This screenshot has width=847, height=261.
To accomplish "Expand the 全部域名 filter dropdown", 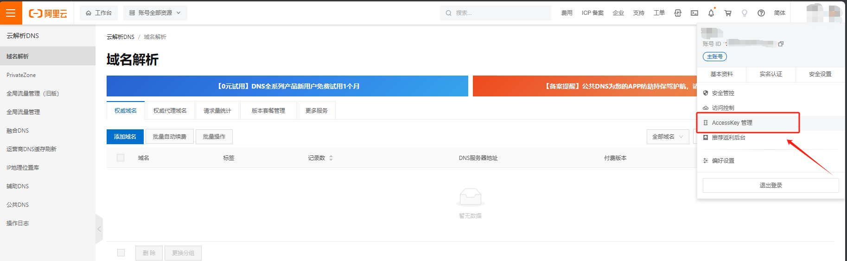I will (x=668, y=137).
